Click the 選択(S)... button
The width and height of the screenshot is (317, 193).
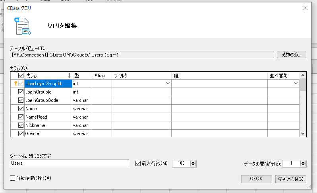[x=291, y=55]
